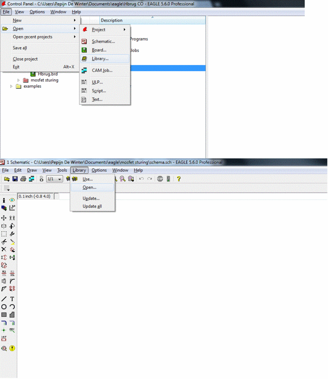
Task: Click the schematic command line input
Action: point(193,196)
